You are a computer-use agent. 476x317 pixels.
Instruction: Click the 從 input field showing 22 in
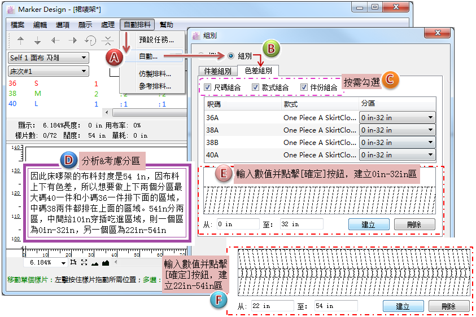click(272, 306)
